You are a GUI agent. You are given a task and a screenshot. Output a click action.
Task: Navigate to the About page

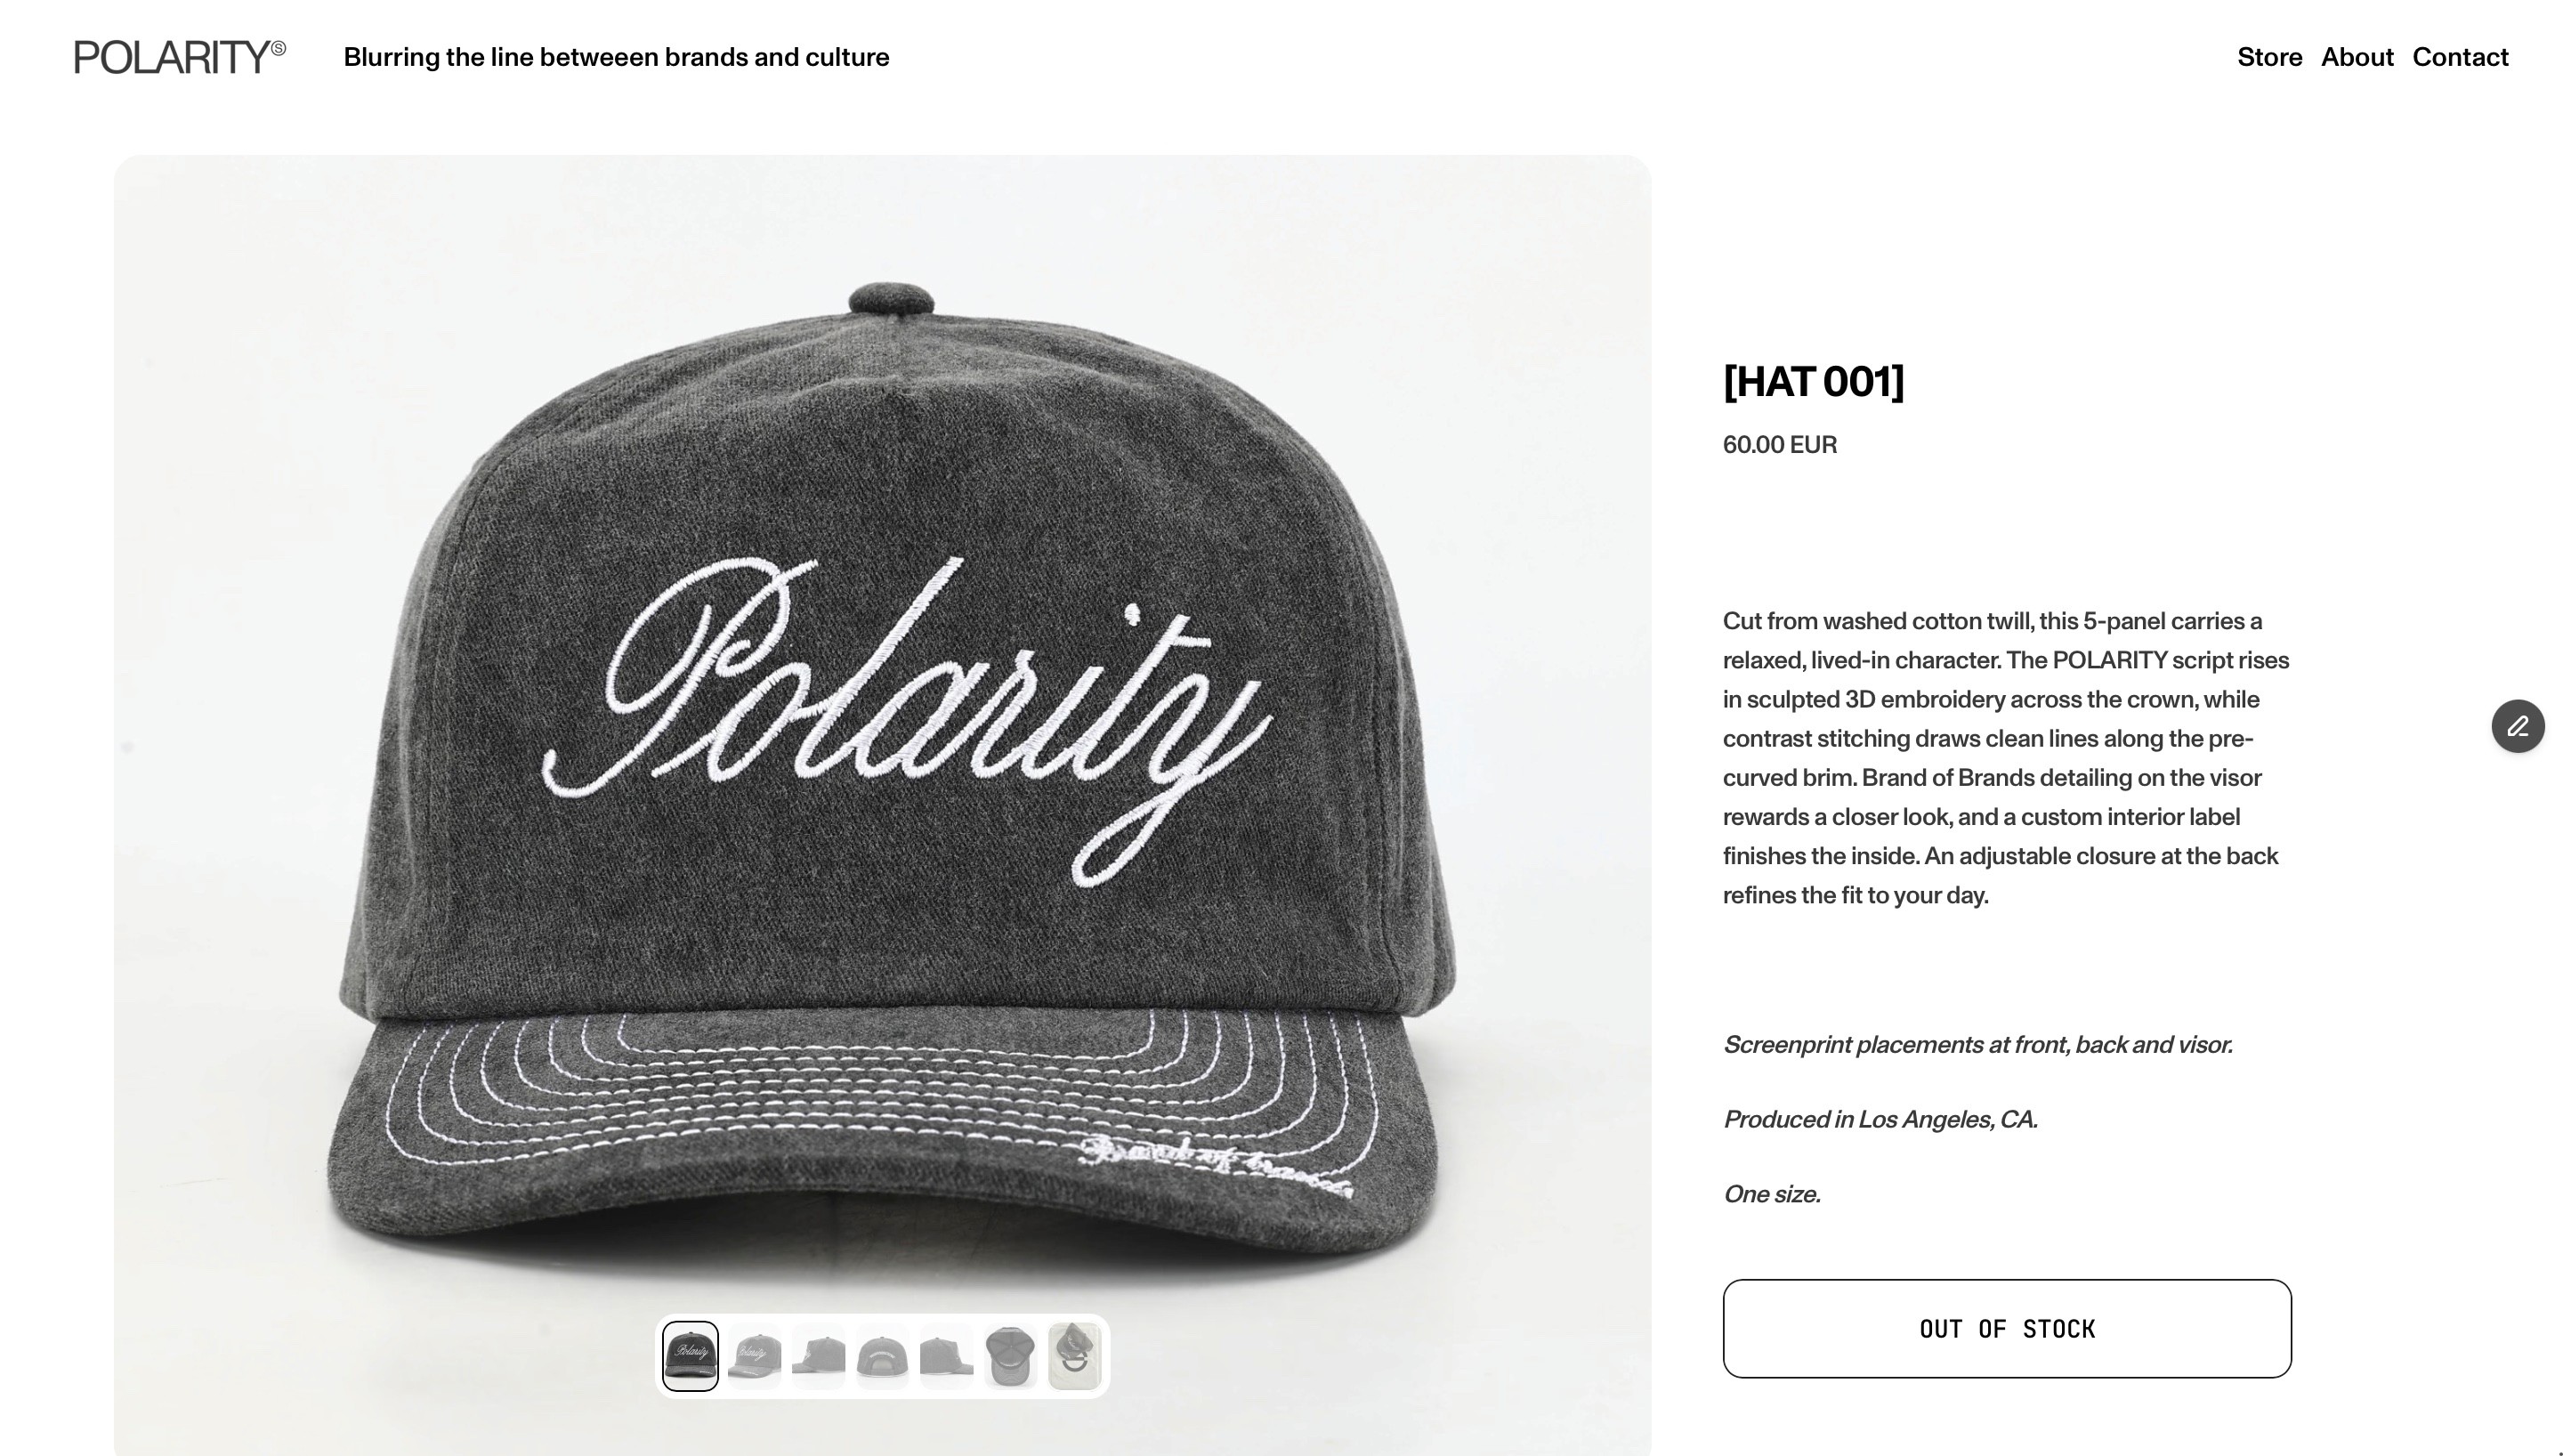point(2357,57)
